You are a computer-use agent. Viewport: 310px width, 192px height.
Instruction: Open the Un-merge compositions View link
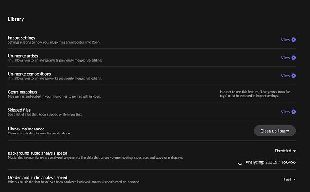[x=285, y=76]
